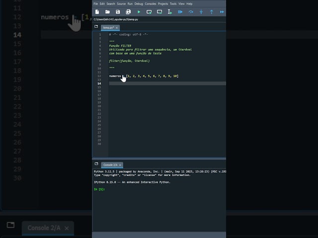Open the Tools menu
Viewport: 318px width, 238px height.
coord(173,3)
